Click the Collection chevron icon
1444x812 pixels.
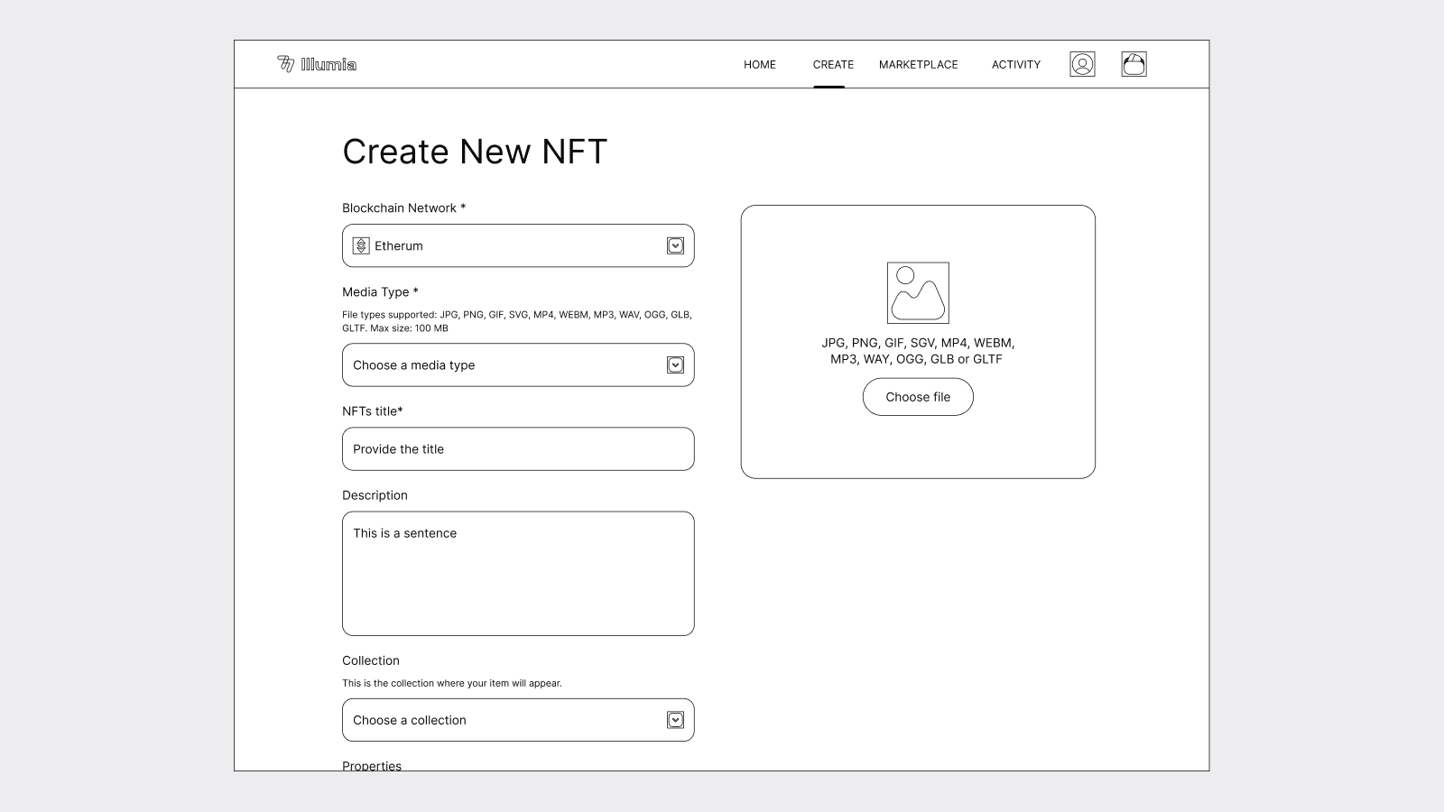675,720
